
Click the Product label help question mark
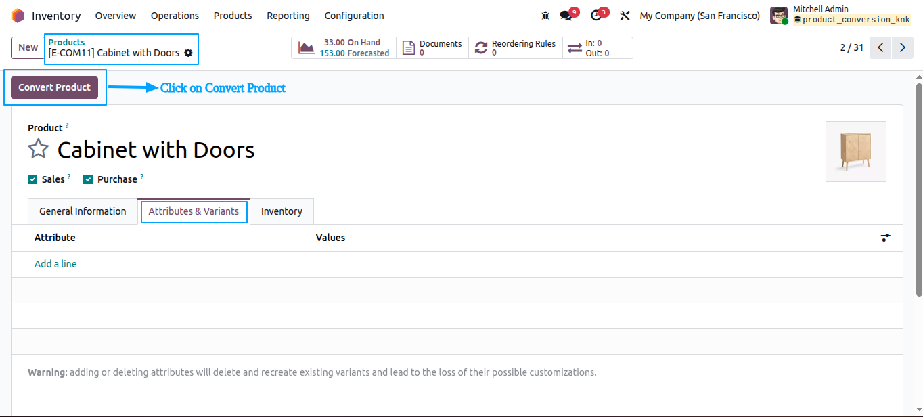click(x=67, y=125)
